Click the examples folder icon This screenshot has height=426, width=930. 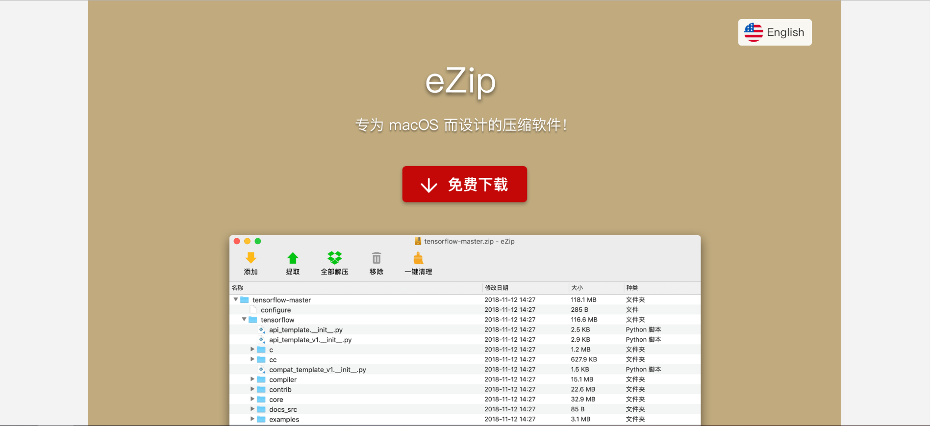click(x=261, y=419)
